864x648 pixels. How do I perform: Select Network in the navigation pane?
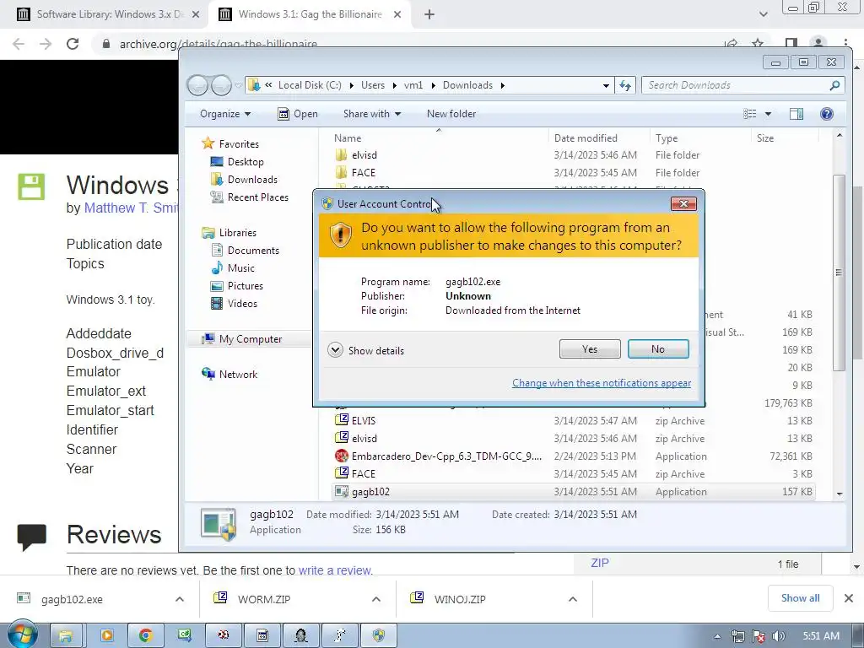coord(229,374)
